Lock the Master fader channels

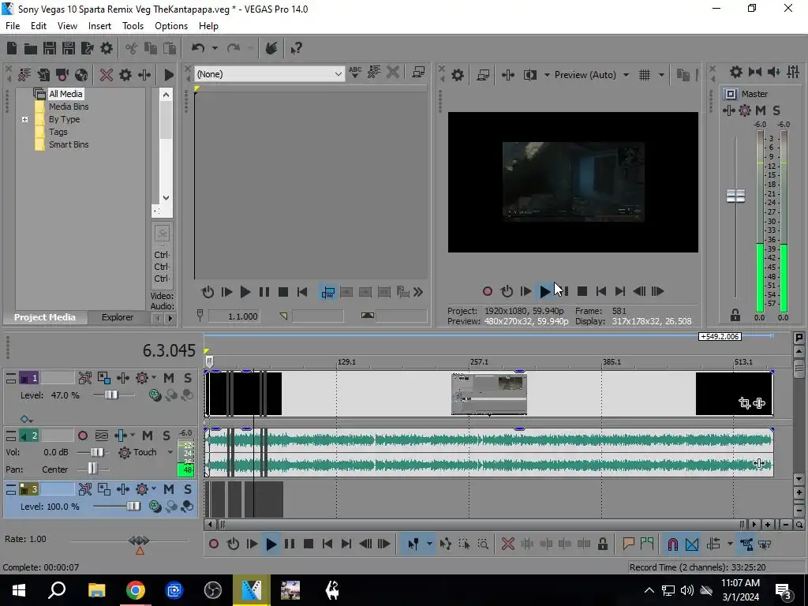click(735, 315)
